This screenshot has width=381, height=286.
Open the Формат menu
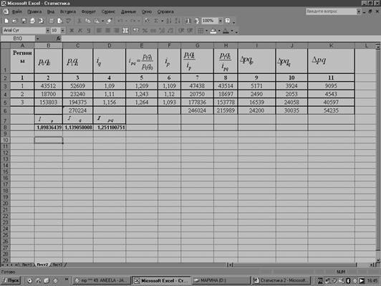point(89,11)
